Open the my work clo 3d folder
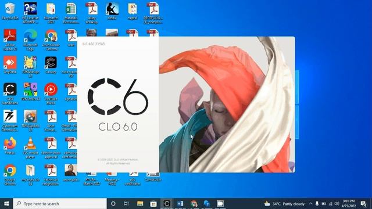 [30, 175]
